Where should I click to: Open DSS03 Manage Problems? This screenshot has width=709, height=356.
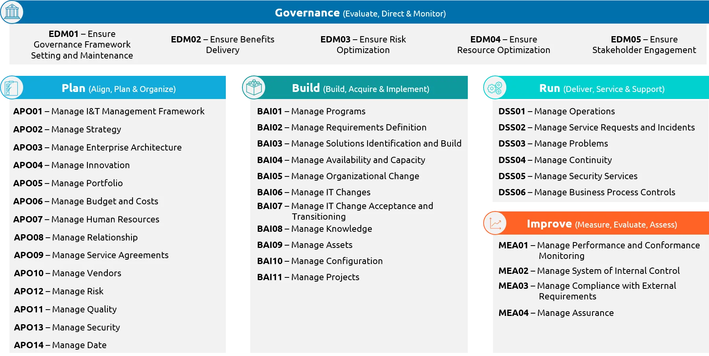(553, 143)
